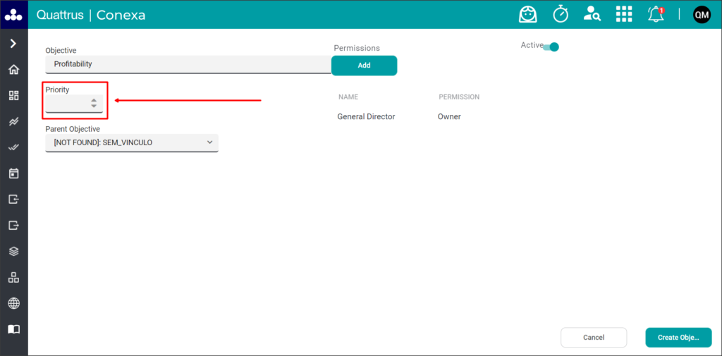The image size is (722, 356).
Task: Open the notifications bell with badge
Action: [656, 15]
